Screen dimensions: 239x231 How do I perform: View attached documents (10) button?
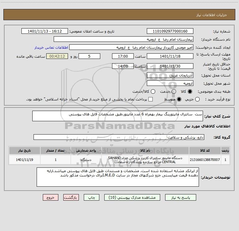[132, 198]
